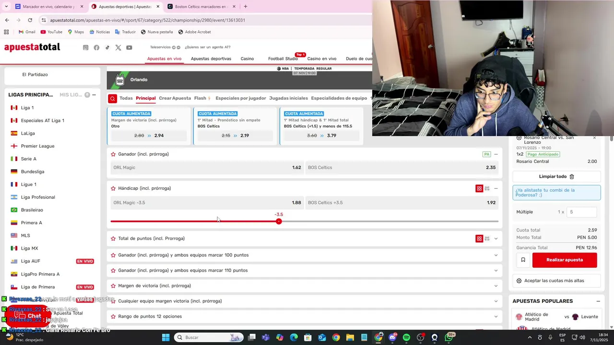Click the -3.5 handicap slider handle
Image resolution: width=614 pixels, height=345 pixels.
tap(279, 221)
